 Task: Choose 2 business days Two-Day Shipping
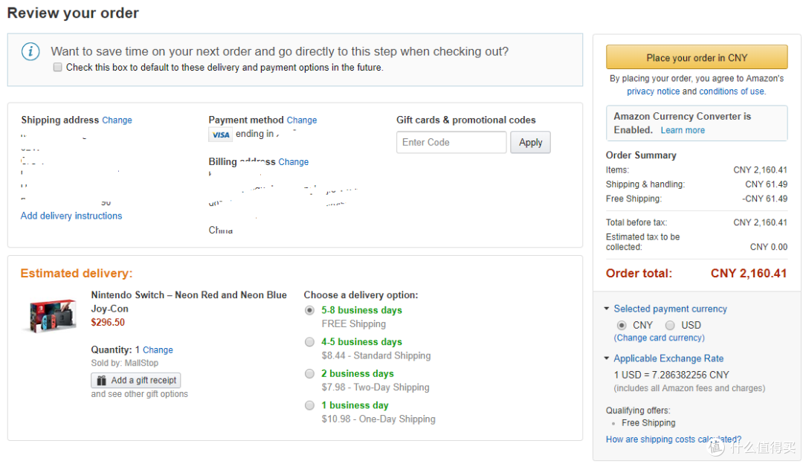(x=309, y=374)
